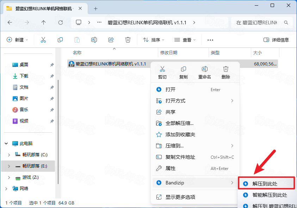This screenshot has width=297, height=208.
Task: Open the 查看 view dropdown
Action: tap(185, 40)
